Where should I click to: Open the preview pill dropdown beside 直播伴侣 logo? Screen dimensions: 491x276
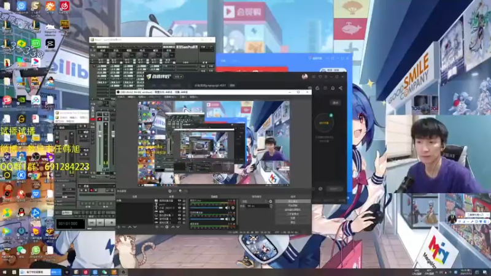[x=178, y=76]
